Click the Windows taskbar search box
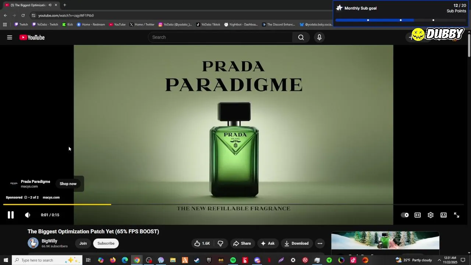Image resolution: width=471 pixels, height=265 pixels. [47, 260]
